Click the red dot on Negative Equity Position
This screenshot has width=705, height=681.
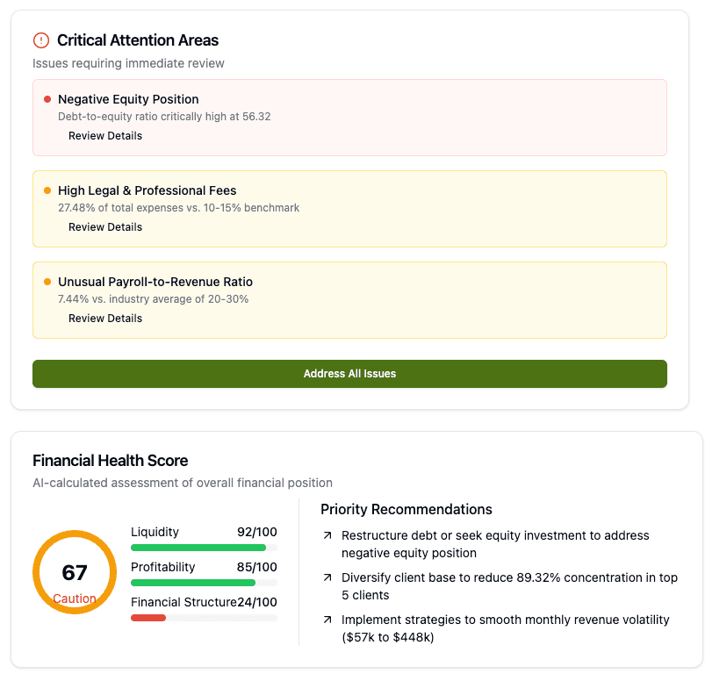click(47, 98)
